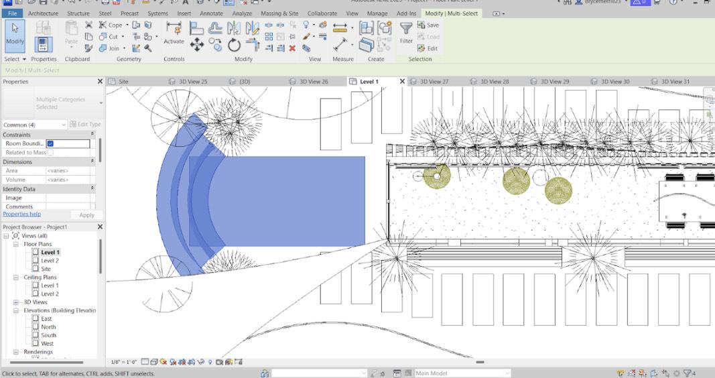Click Edit selection button

pos(428,48)
